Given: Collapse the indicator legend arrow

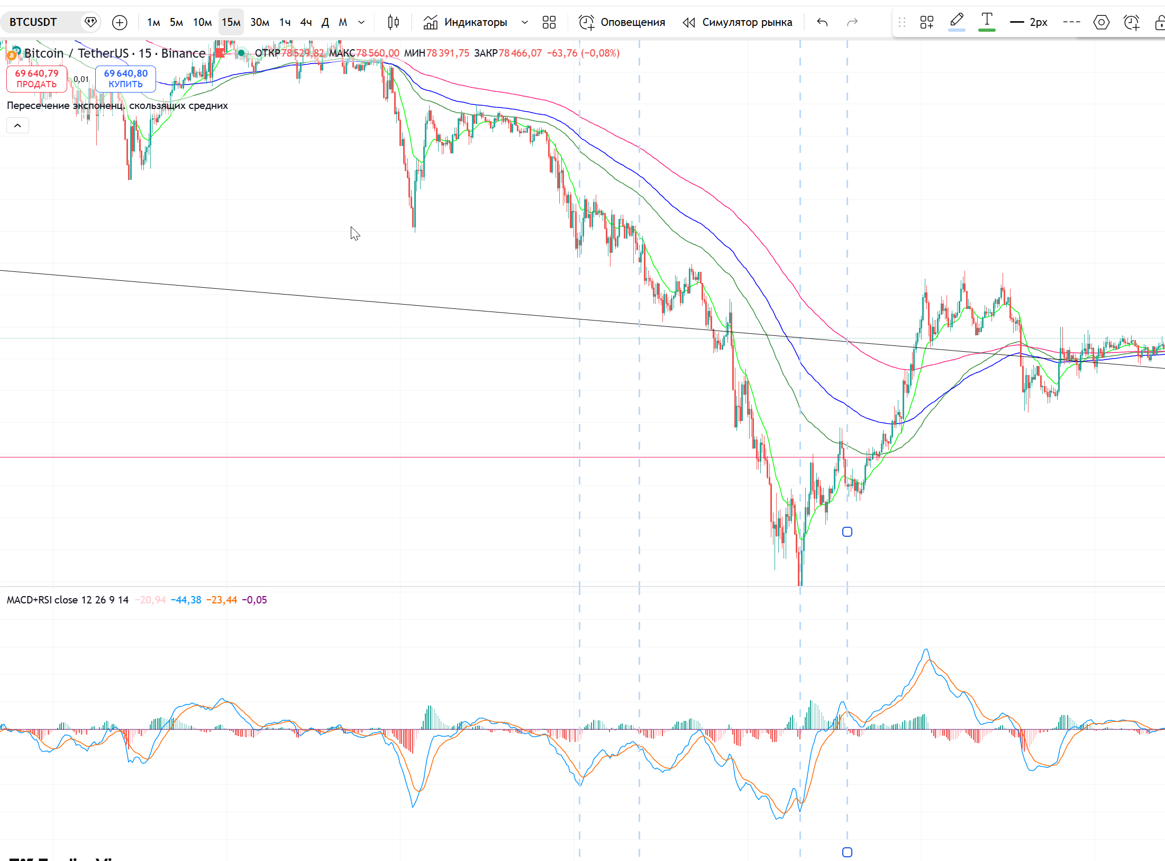Looking at the screenshot, I should click(x=17, y=125).
